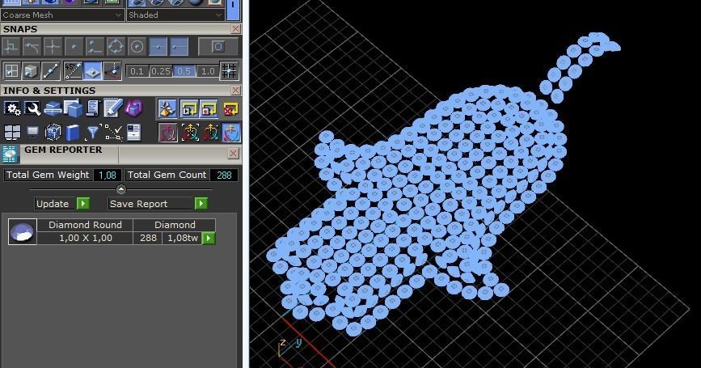Click the cube object snap icon

tap(31, 70)
